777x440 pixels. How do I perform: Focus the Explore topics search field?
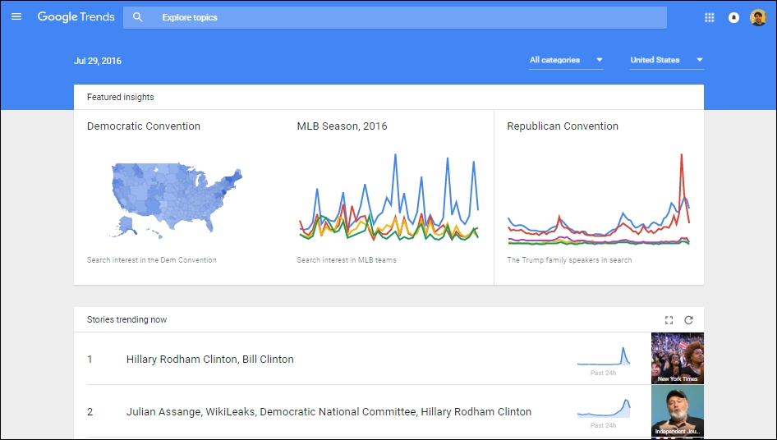(x=395, y=17)
